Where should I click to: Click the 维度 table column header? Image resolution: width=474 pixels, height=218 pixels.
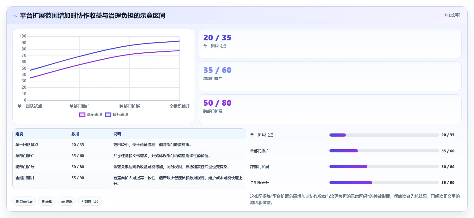coord(19,134)
